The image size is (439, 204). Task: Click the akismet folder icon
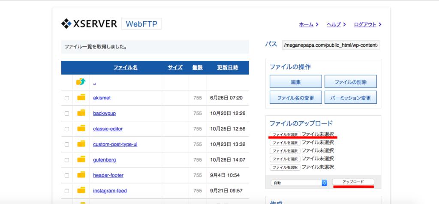coord(81,98)
